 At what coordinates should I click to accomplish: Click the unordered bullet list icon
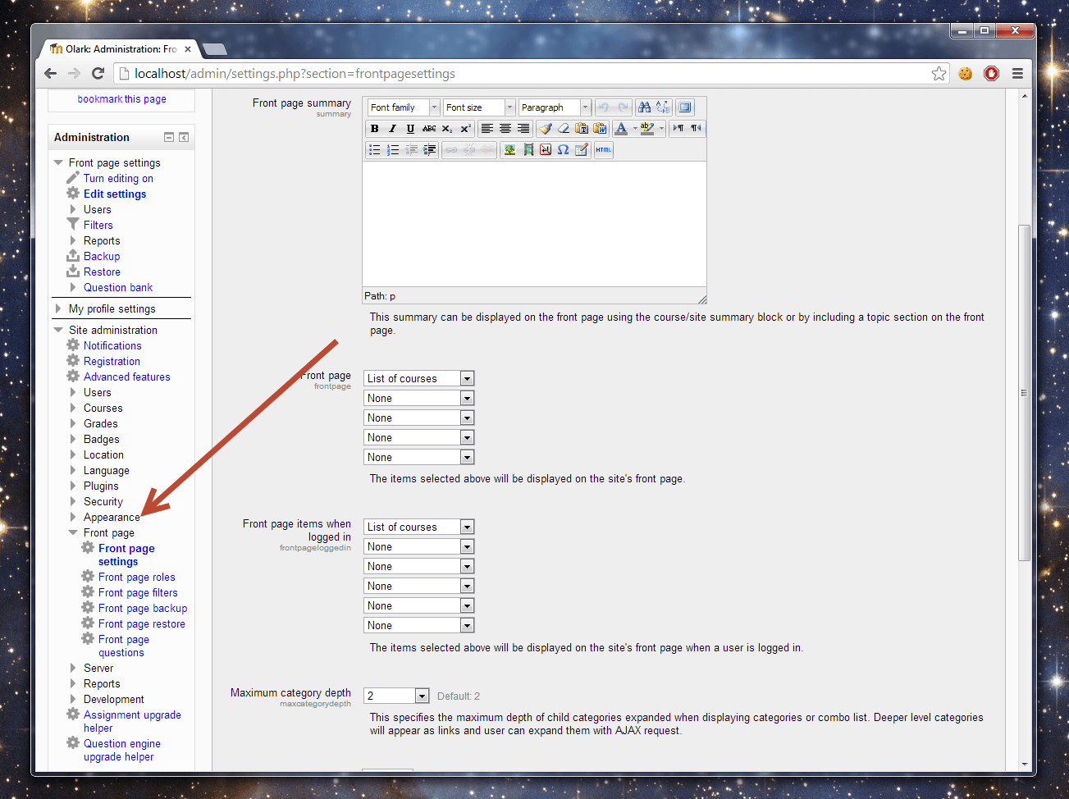pos(375,150)
